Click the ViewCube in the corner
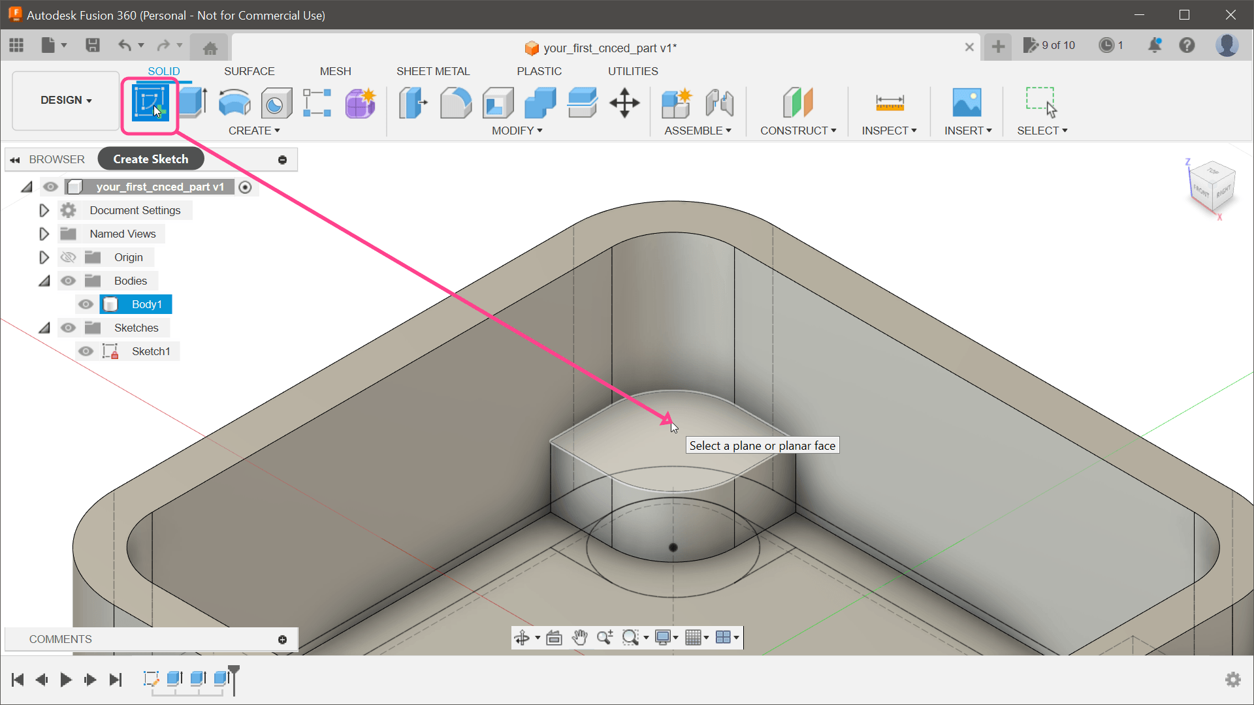This screenshot has height=705, width=1254. [1212, 187]
